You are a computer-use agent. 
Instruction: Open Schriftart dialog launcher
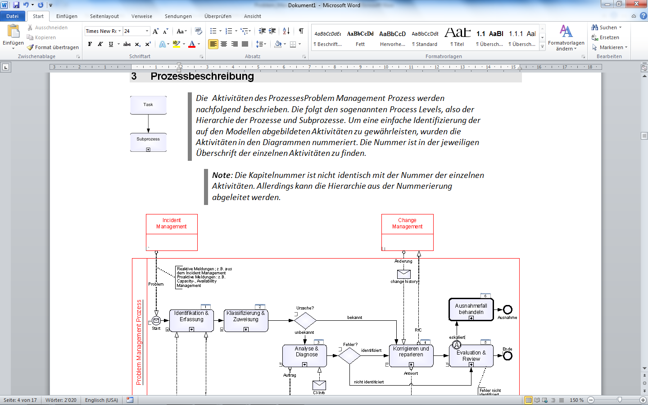pos(201,57)
